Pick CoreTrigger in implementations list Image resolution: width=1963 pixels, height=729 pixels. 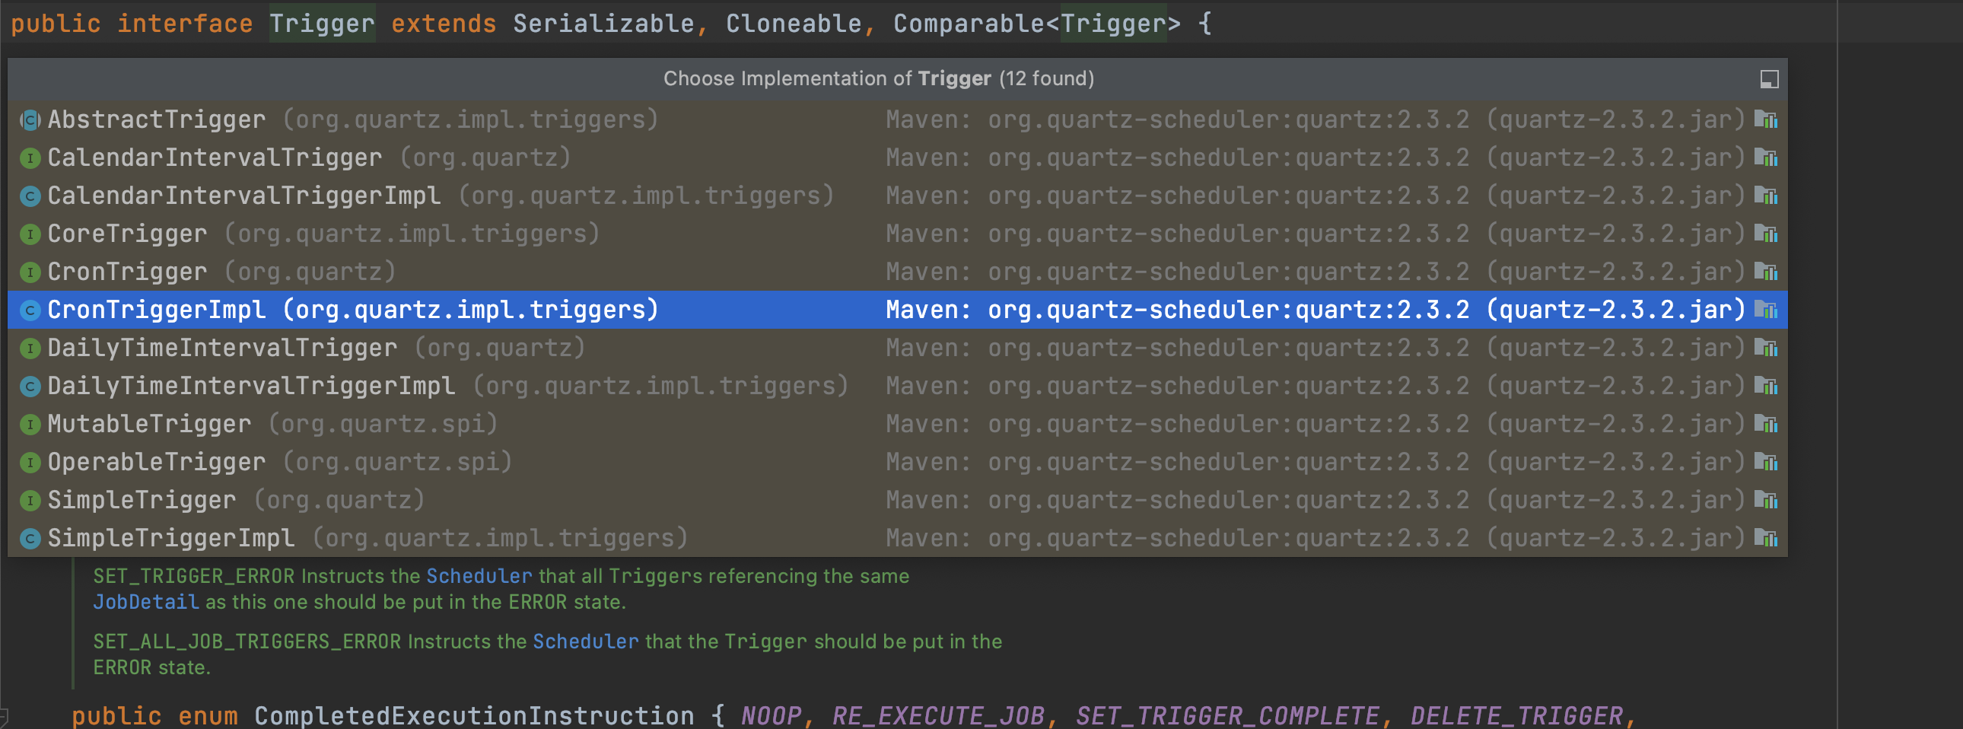pyautogui.click(x=898, y=234)
